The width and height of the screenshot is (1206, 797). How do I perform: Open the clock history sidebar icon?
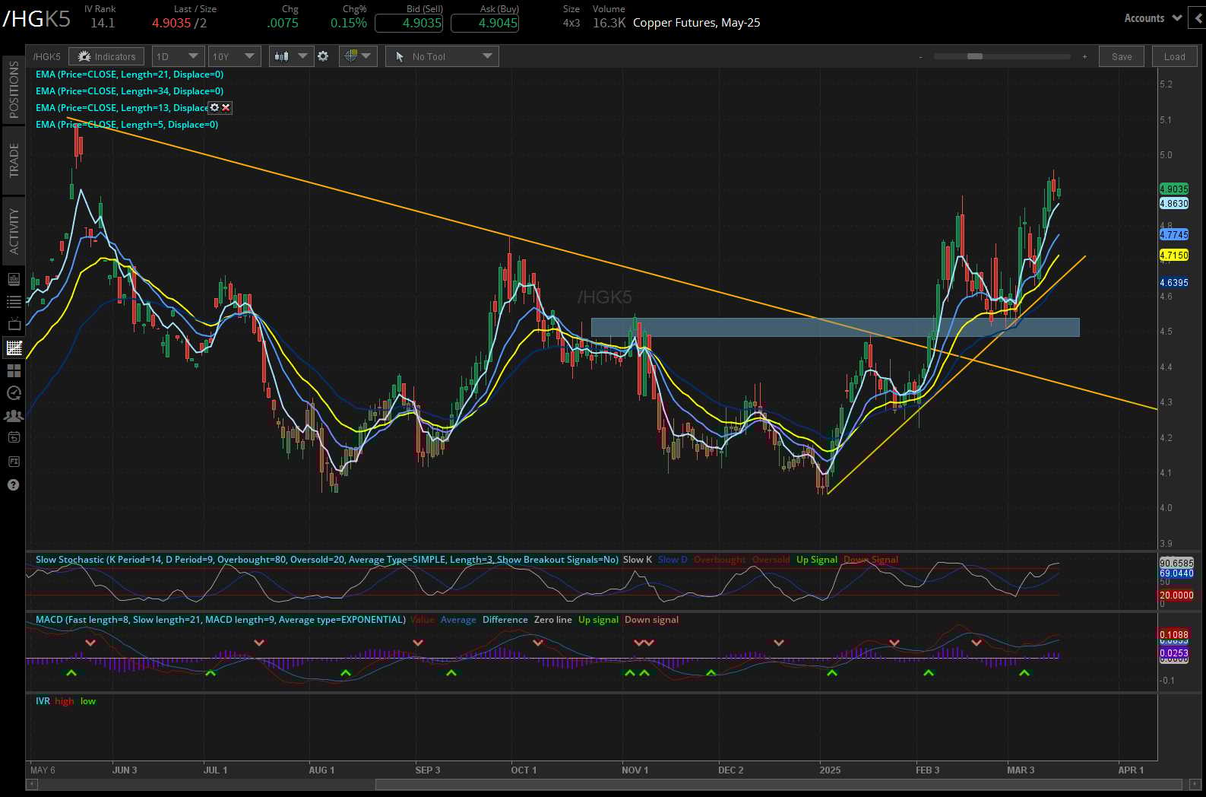tap(14, 393)
